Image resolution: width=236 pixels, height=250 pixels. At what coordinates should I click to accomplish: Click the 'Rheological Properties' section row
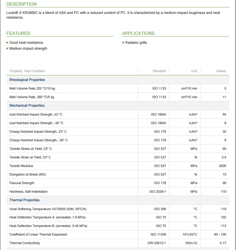tap(118, 80)
